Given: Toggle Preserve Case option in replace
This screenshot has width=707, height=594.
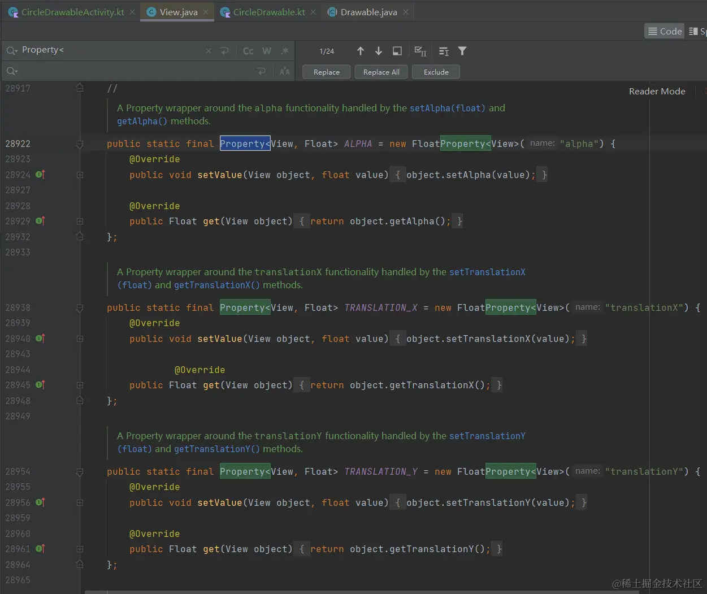Looking at the screenshot, I should click(x=285, y=71).
